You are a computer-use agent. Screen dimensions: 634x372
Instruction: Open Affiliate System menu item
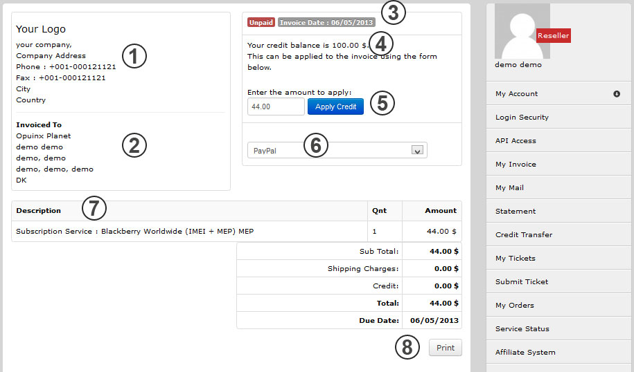[x=525, y=353]
